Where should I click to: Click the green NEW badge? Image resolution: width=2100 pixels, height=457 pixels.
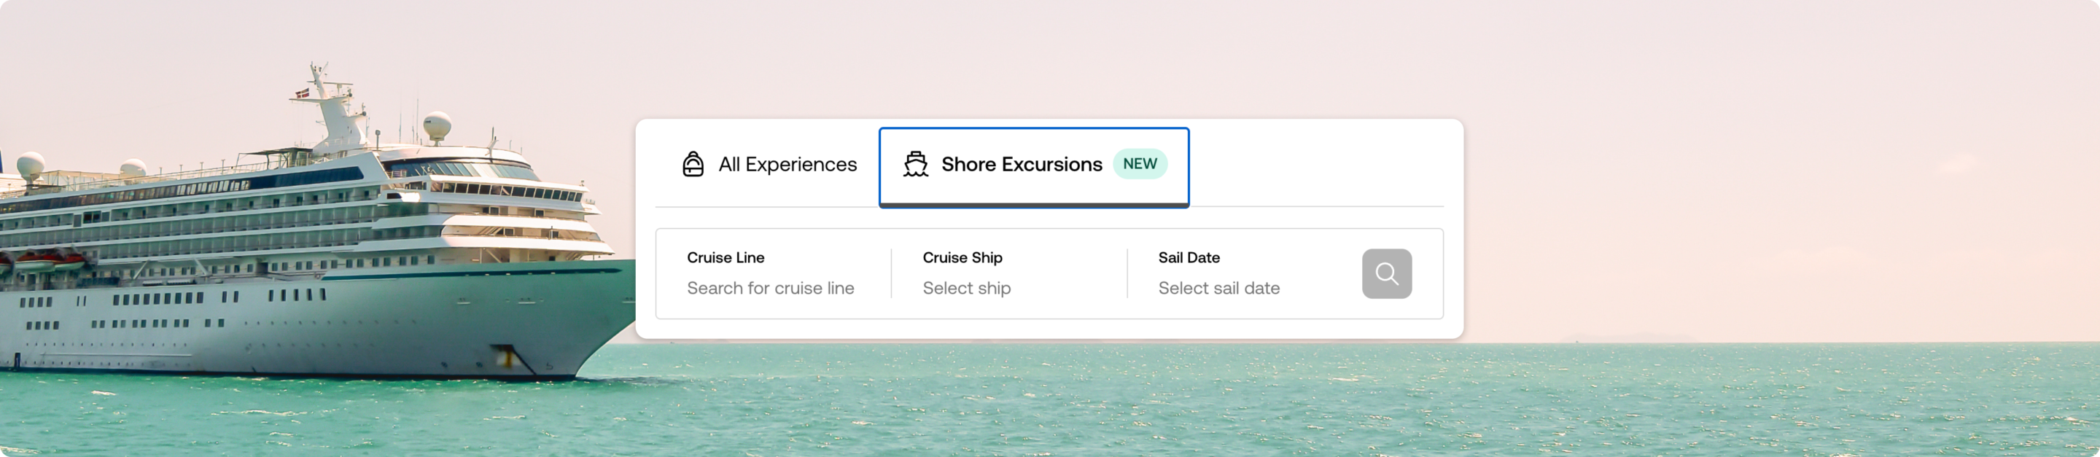coord(1140,164)
